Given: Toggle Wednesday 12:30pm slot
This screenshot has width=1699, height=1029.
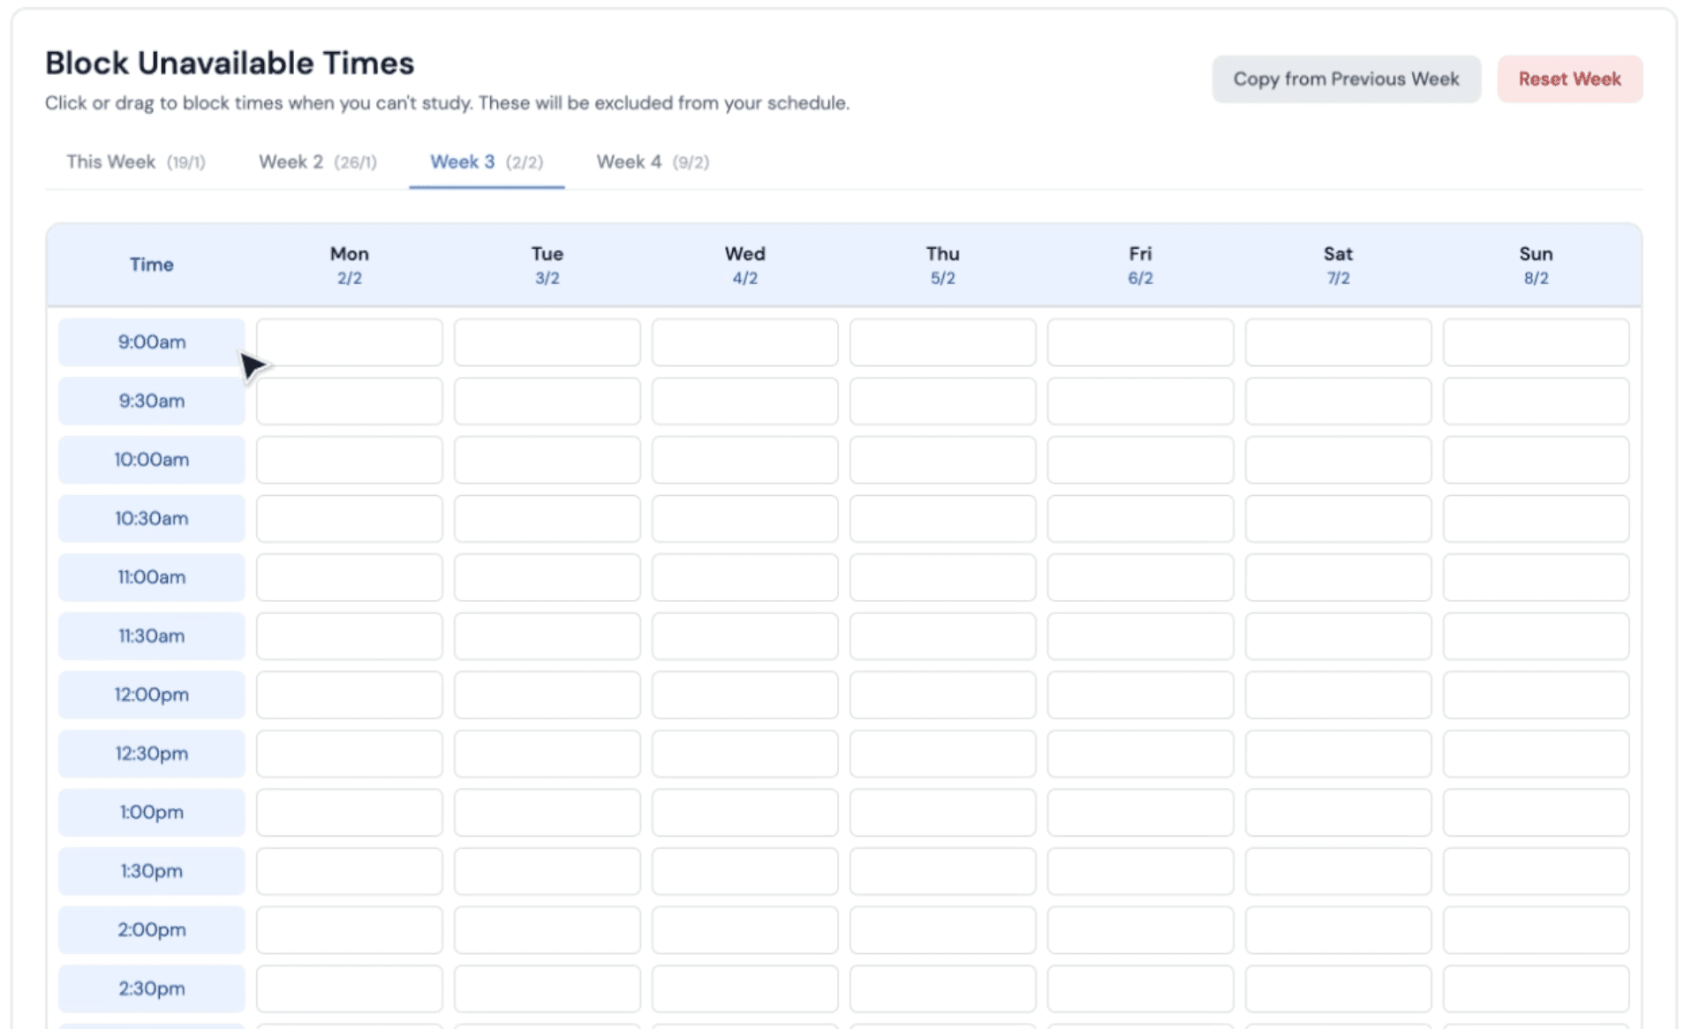Looking at the screenshot, I should 744,754.
